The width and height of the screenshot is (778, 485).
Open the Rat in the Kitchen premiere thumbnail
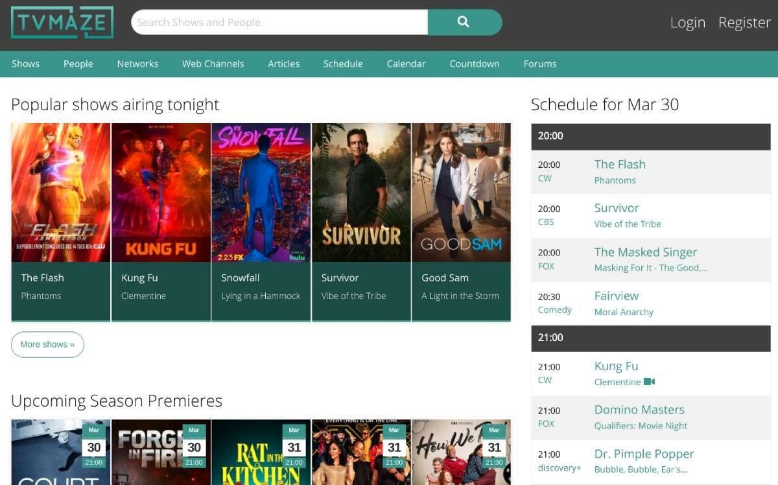(261, 452)
